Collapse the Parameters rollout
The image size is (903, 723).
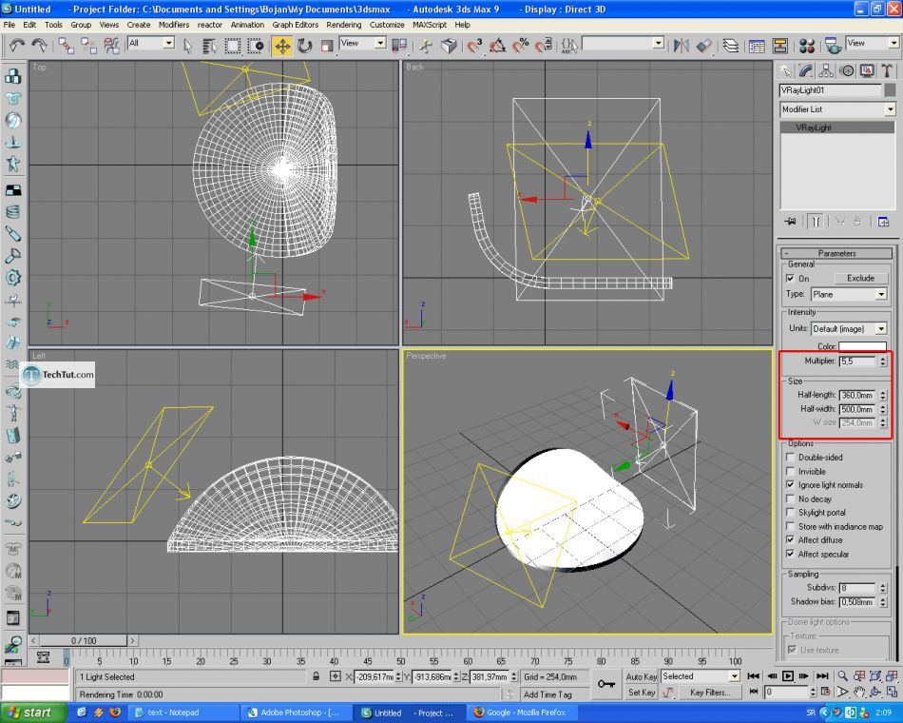pyautogui.click(x=836, y=253)
